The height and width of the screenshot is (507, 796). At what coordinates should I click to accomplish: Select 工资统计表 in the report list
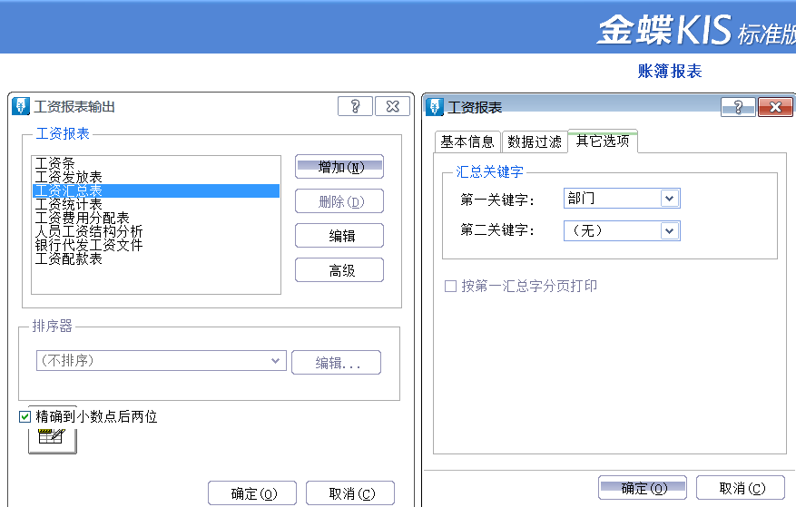point(156,205)
